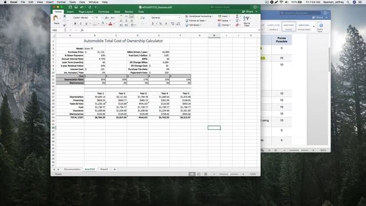This screenshot has height=206, width=366.
Task: Open the font name dropdown Calibri (Body)
Action: point(82,18)
